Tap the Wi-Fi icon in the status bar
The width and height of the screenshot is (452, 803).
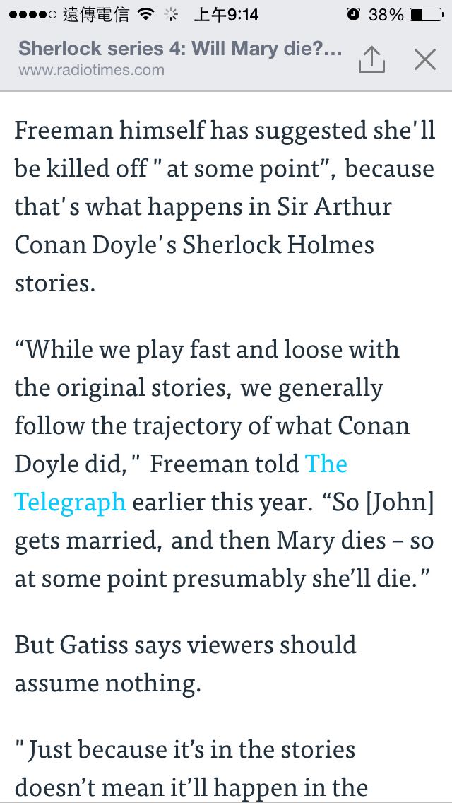click(x=146, y=15)
